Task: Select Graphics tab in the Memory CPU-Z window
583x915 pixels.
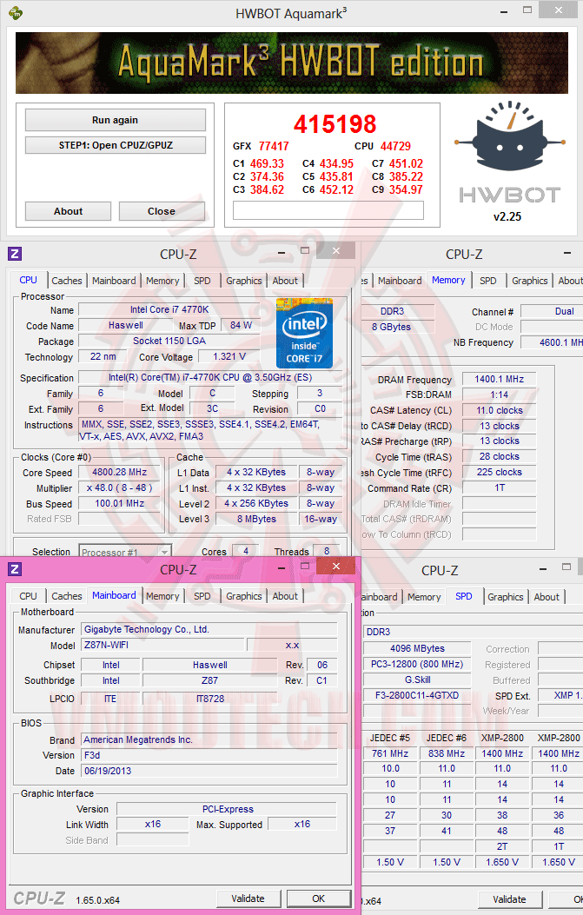Action: coord(530,281)
